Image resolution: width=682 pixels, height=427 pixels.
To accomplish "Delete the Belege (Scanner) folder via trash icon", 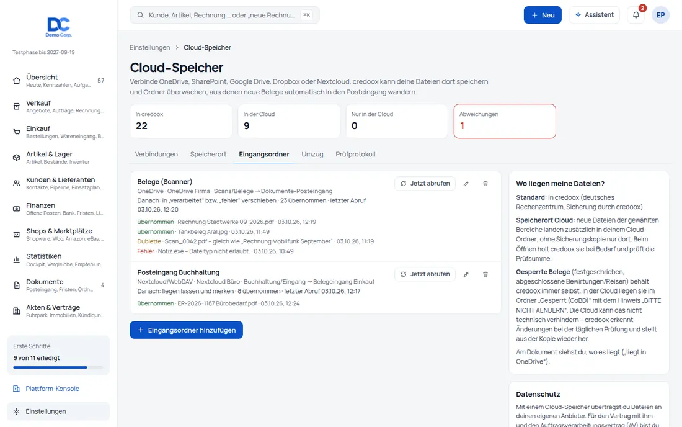I will 485,184.
